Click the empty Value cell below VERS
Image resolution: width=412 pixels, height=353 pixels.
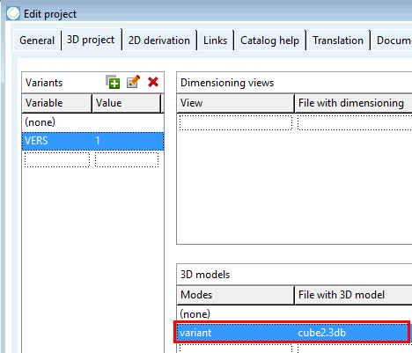coord(127,159)
